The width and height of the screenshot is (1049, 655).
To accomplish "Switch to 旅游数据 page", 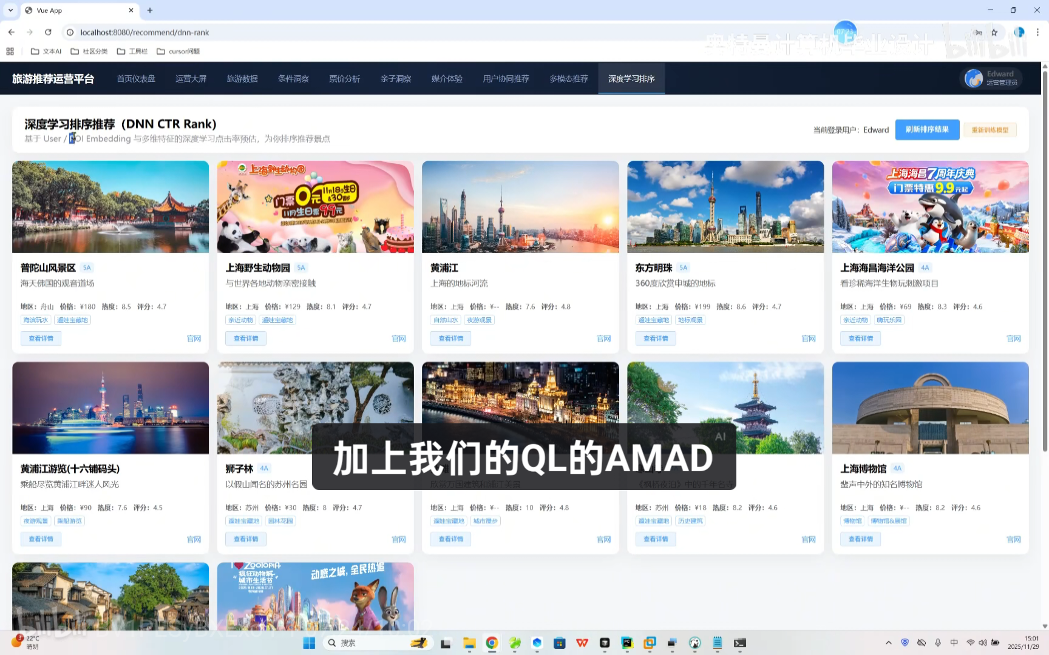I will click(x=242, y=78).
